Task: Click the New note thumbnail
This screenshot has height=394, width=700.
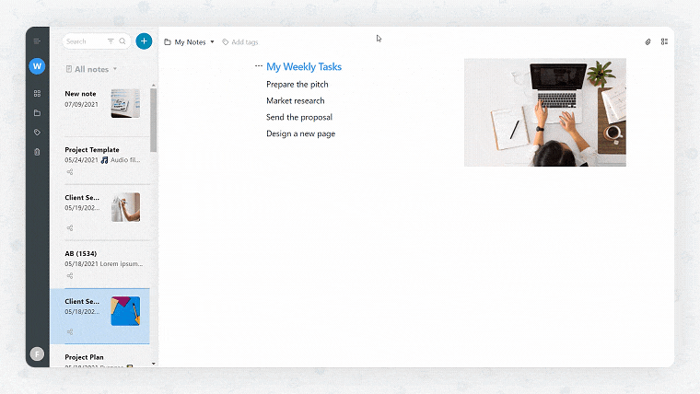Action: 125,103
